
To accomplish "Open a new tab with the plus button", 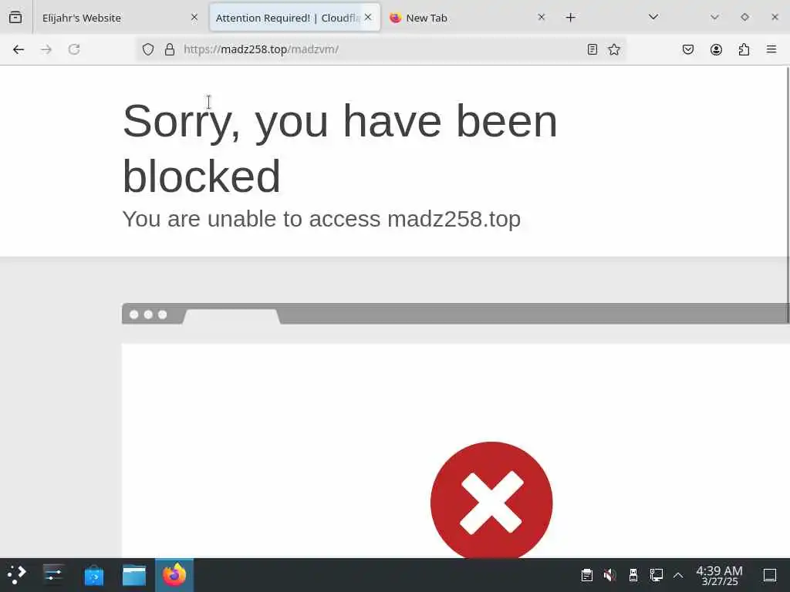I will tap(570, 18).
